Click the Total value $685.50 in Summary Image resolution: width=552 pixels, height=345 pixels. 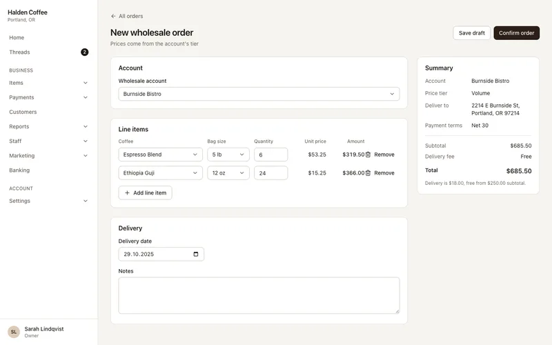[519, 171]
